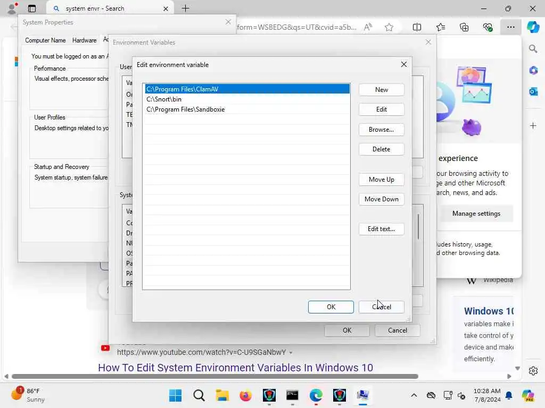Open the Favorites list icon in Edge
This screenshot has height=408, width=545.
440,27
